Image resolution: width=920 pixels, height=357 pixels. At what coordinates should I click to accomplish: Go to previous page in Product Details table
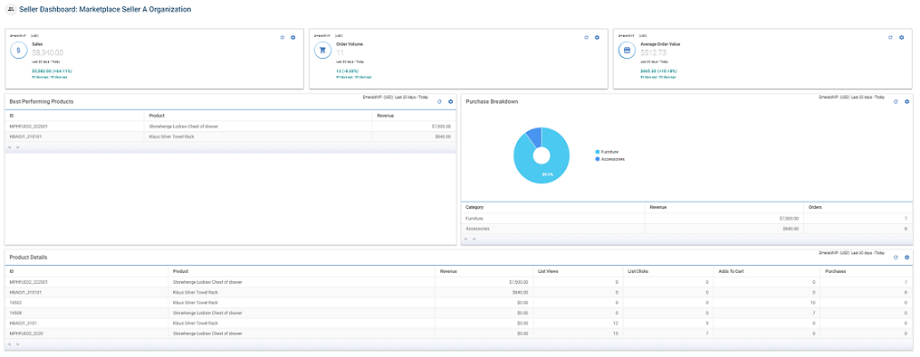click(9, 344)
